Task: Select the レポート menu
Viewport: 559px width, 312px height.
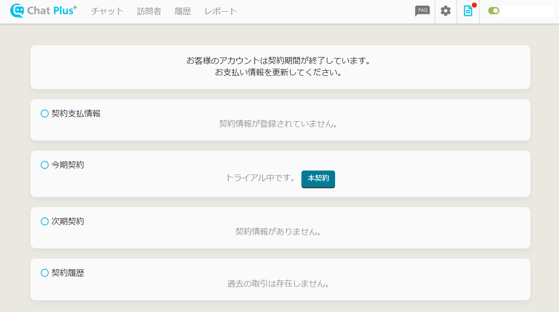Action: point(220,11)
